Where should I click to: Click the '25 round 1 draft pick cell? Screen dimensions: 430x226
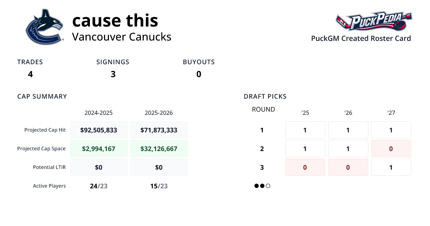click(305, 130)
